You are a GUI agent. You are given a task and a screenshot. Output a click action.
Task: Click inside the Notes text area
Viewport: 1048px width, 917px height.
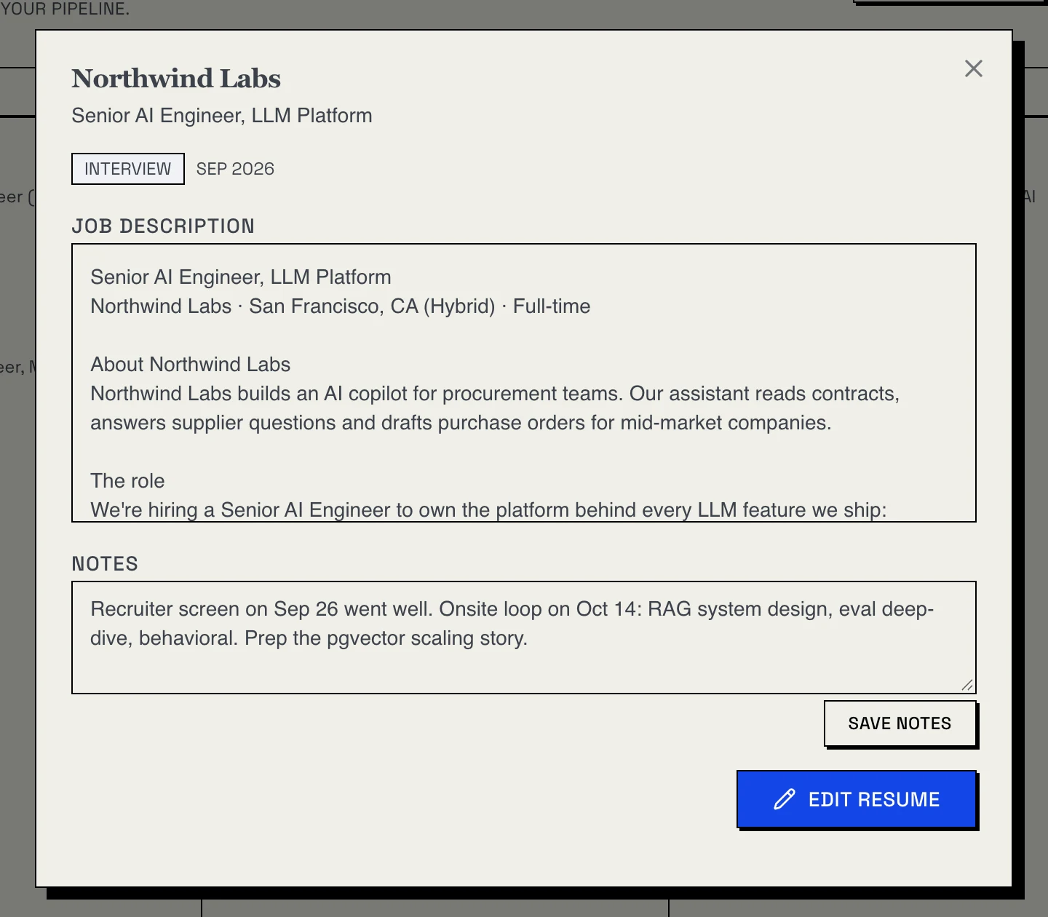[x=523, y=638]
